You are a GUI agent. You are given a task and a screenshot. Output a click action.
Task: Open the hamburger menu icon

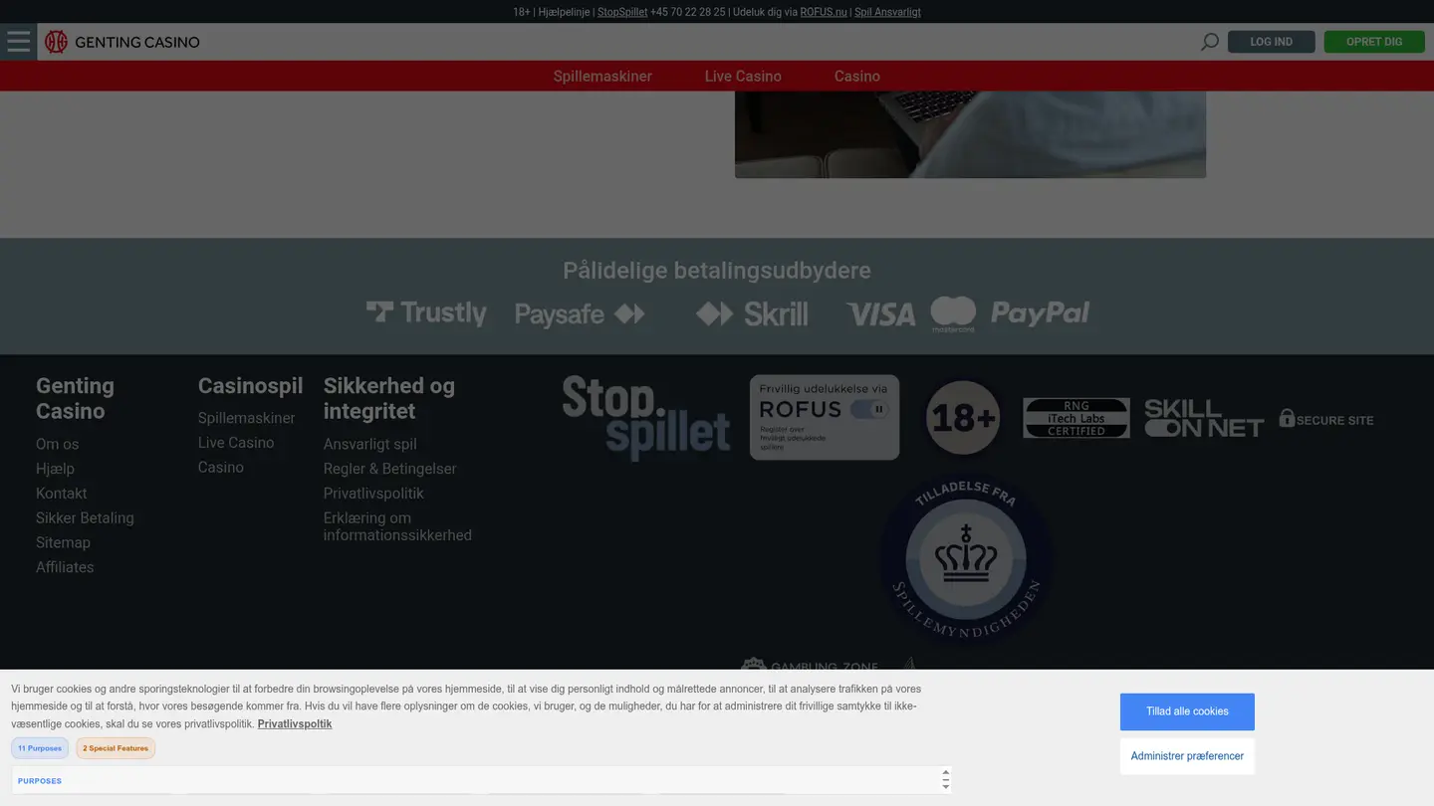(x=18, y=42)
